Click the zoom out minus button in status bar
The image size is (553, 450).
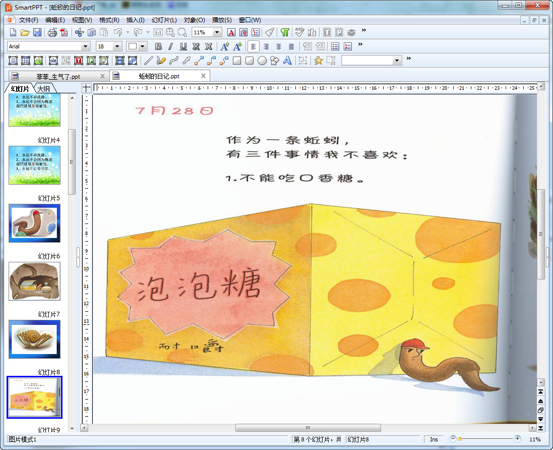coord(453,439)
